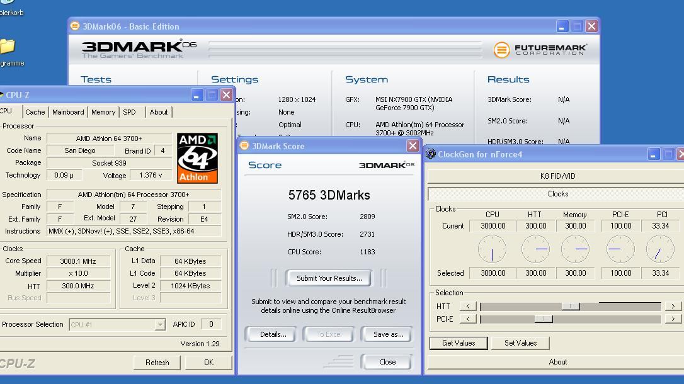684x384 pixels.
Task: Close the 3DMark06 main window
Action: coord(591,26)
